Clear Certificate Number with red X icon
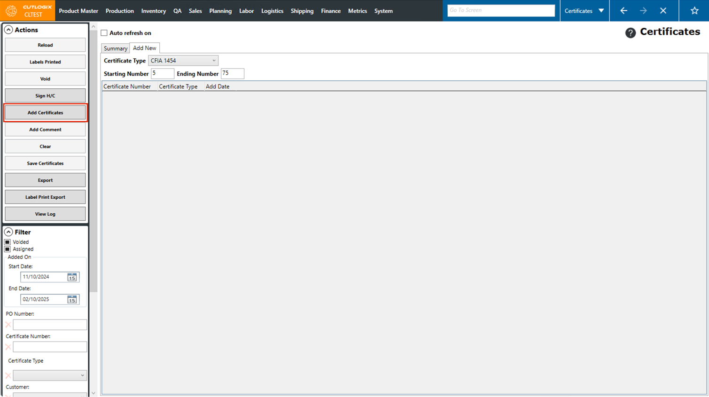Image resolution: width=709 pixels, height=397 pixels. (x=8, y=347)
